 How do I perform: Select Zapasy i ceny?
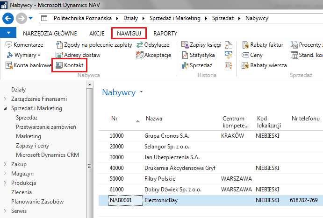[x=32, y=145]
